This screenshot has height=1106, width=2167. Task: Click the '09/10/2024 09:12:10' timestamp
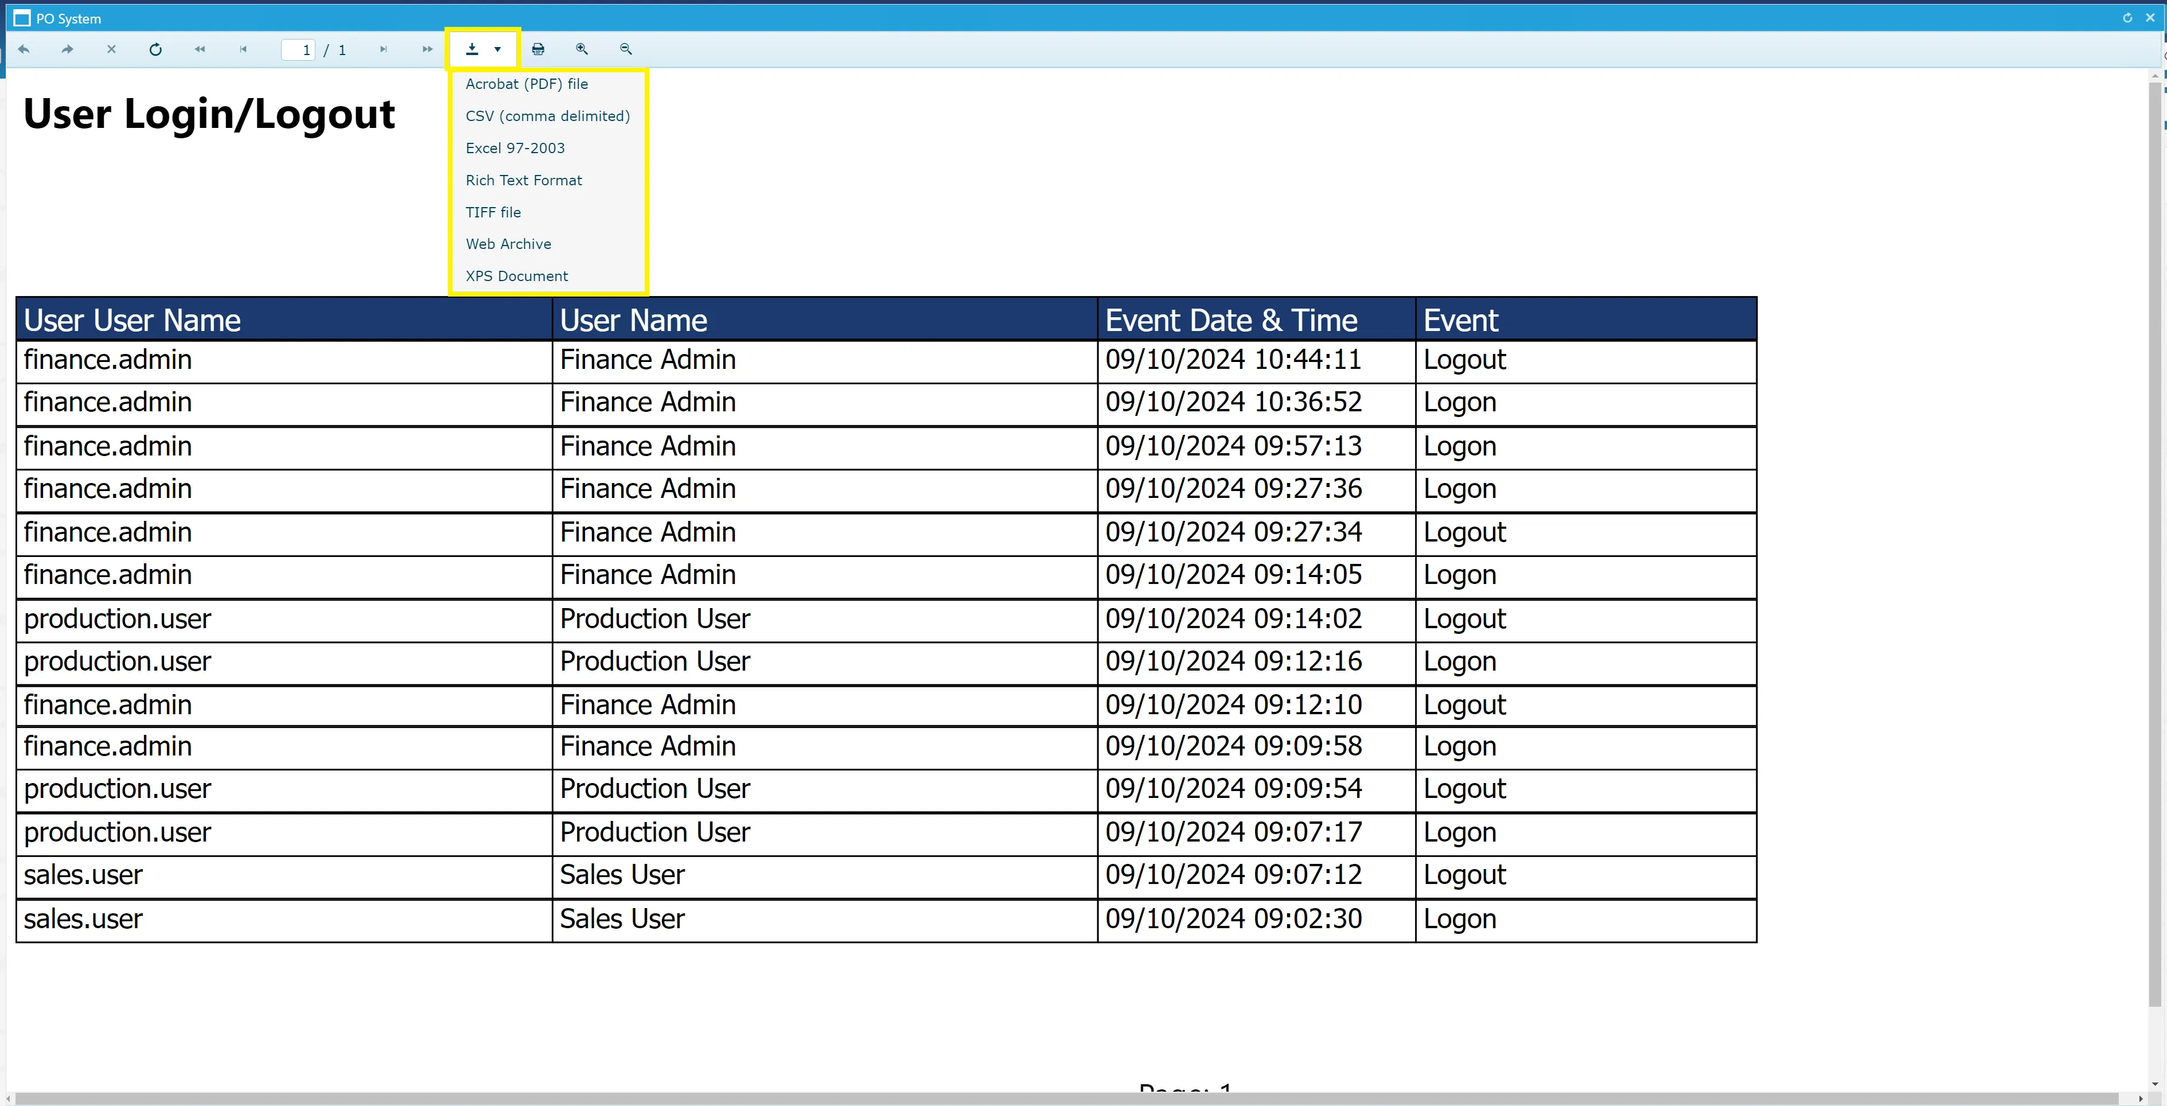pyautogui.click(x=1233, y=705)
